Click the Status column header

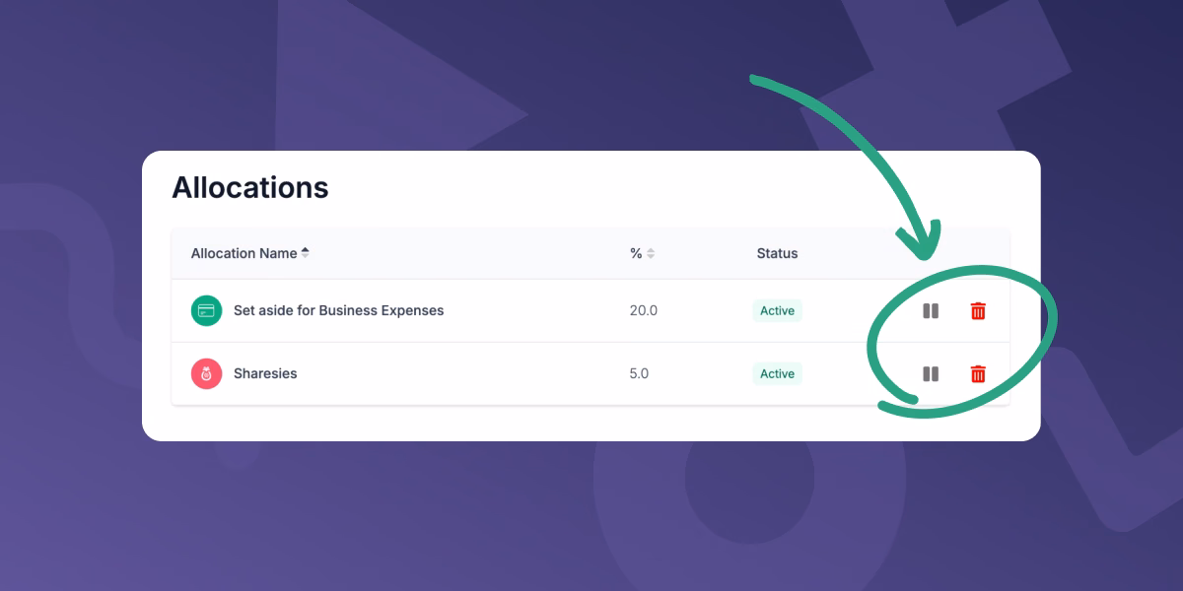click(777, 253)
